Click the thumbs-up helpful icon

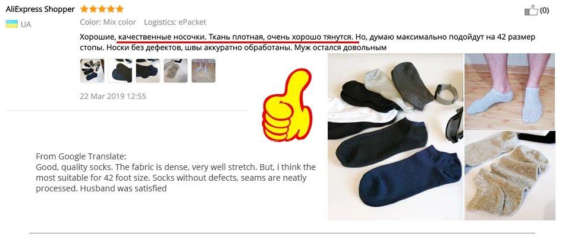pos(531,10)
